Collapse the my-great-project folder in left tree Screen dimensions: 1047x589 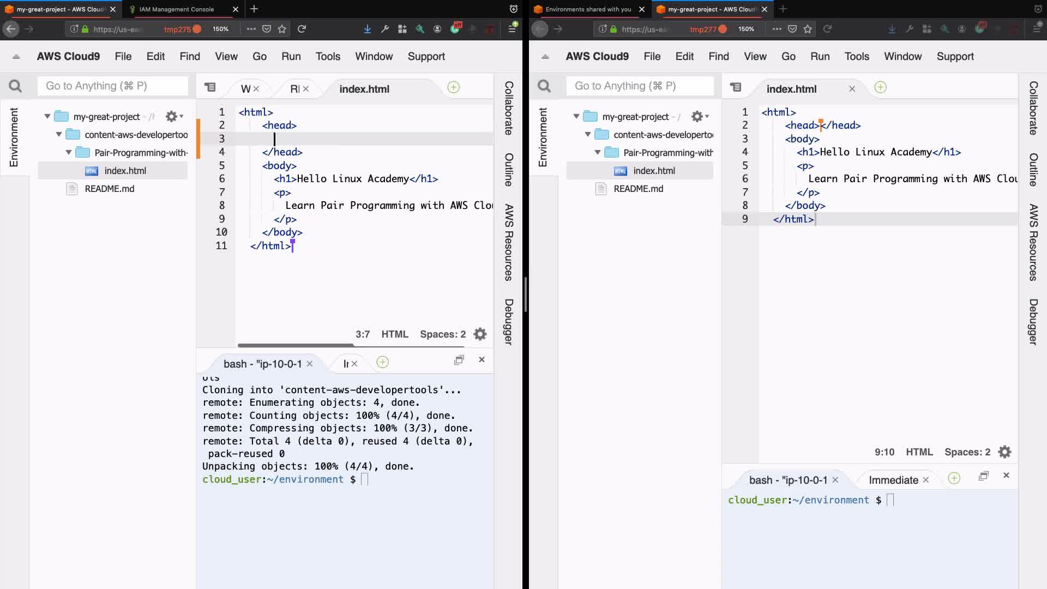[x=47, y=116]
